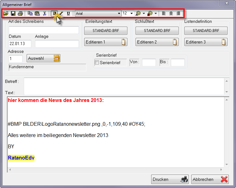Image resolution: width=236 pixels, height=188 pixels.
Task: Click Editieren 1 button
Action: (x=105, y=42)
